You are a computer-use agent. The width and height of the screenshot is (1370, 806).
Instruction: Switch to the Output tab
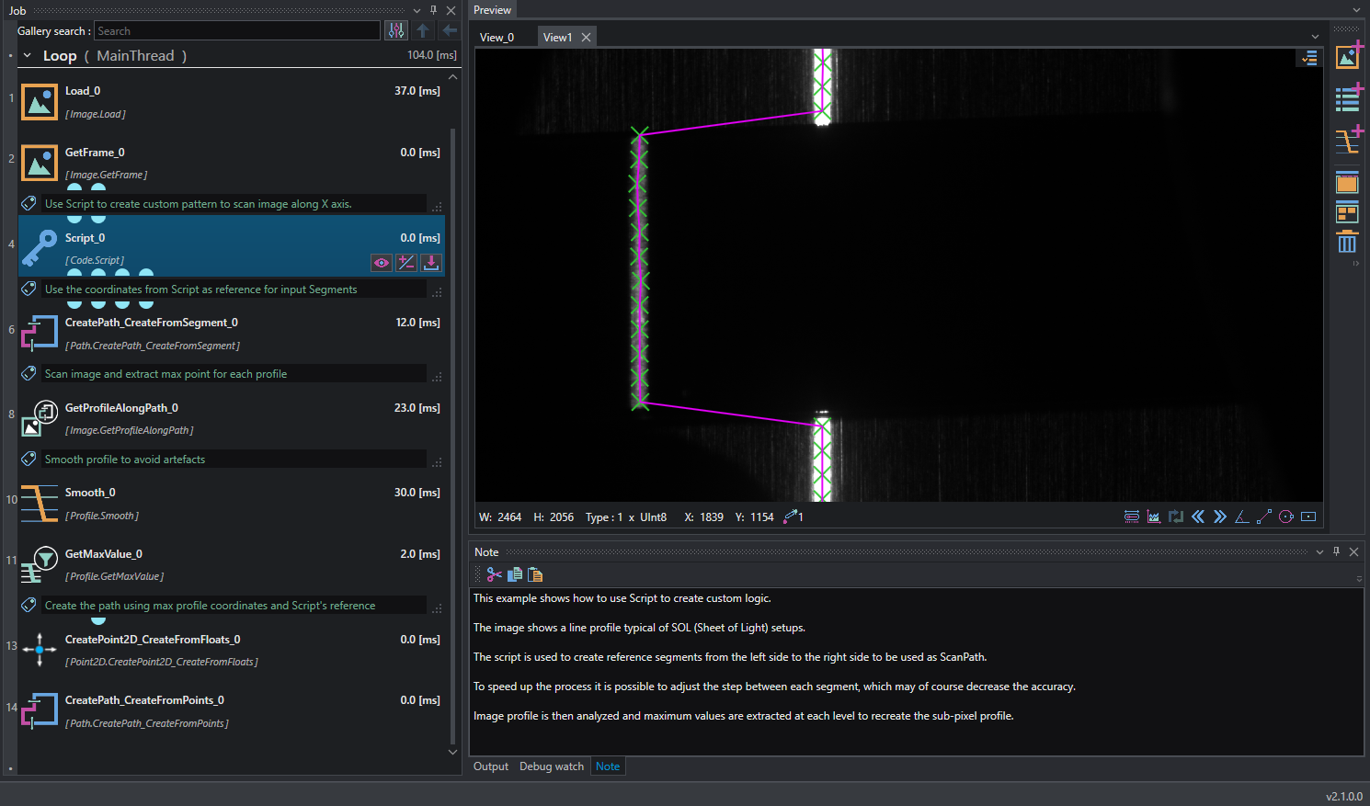coord(491,766)
